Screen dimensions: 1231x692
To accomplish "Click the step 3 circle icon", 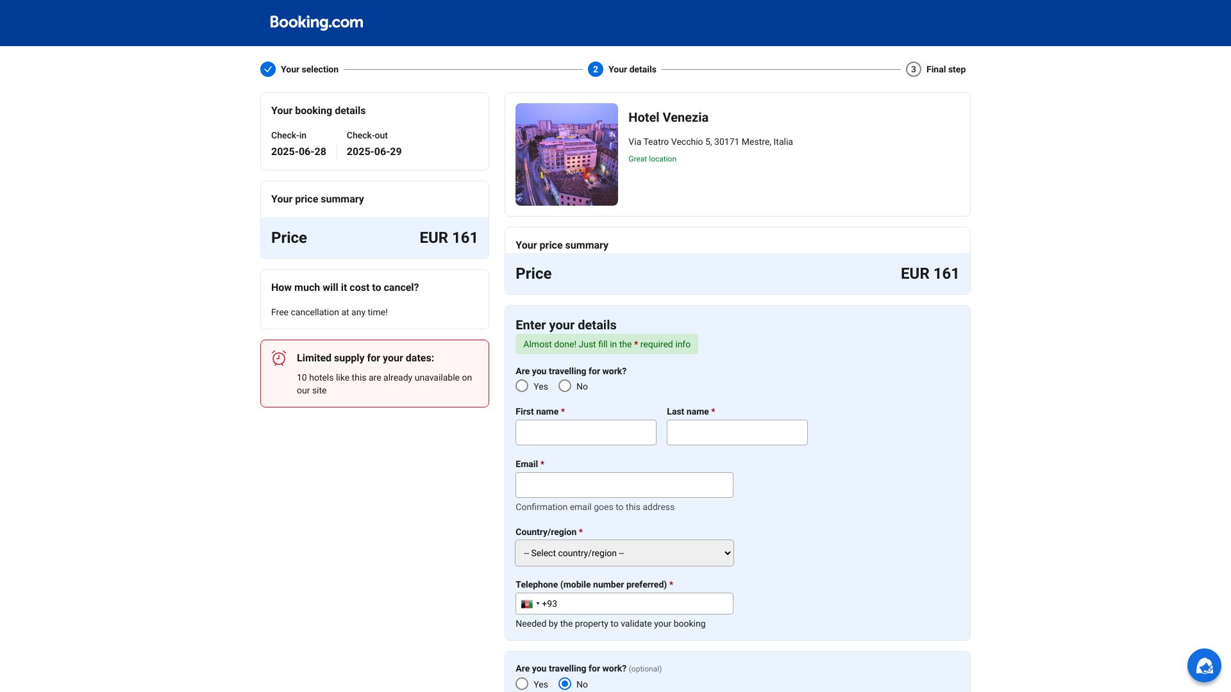I will [x=914, y=69].
